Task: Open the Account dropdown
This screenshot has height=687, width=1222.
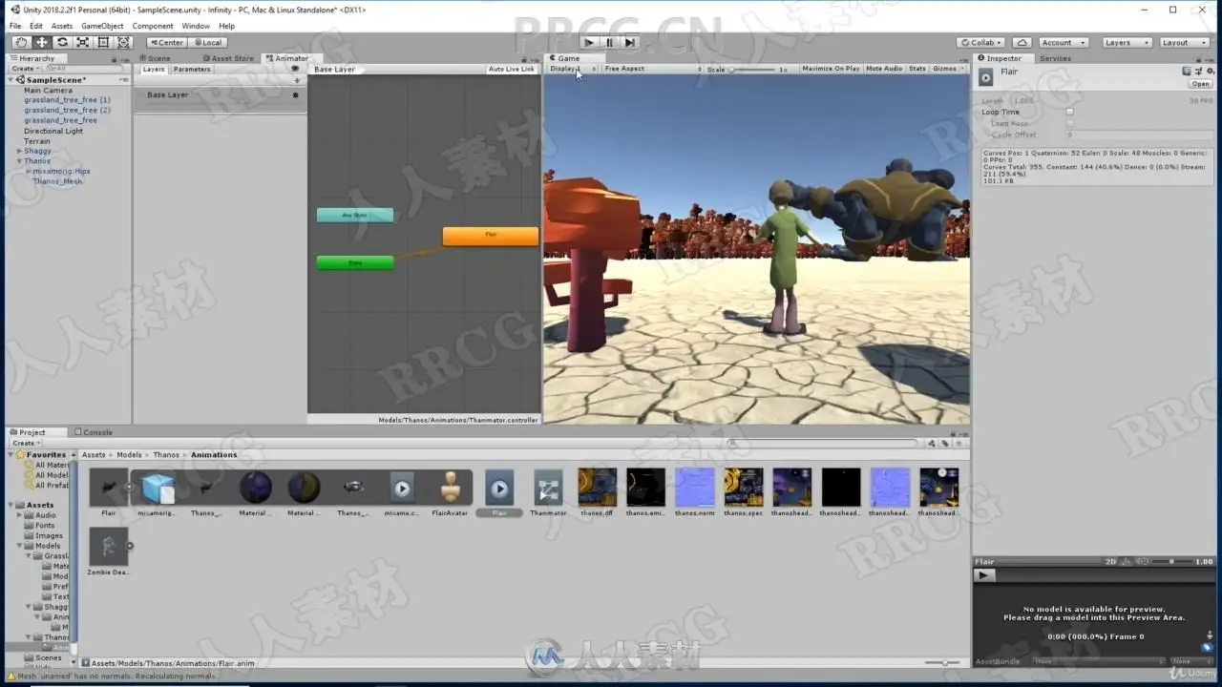Action: pyautogui.click(x=1062, y=42)
